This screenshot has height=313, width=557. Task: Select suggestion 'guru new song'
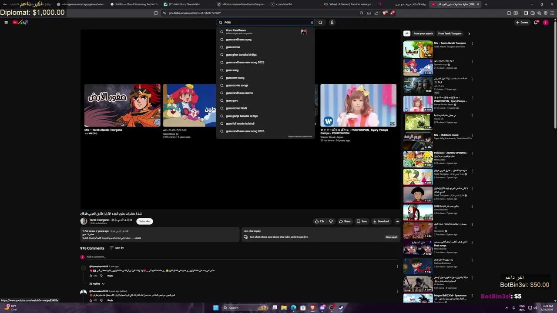(x=265, y=78)
